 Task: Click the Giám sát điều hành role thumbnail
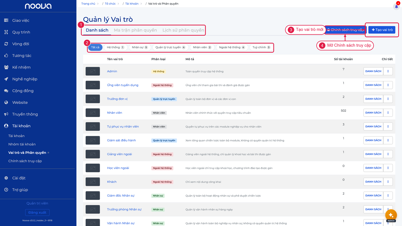(93, 140)
